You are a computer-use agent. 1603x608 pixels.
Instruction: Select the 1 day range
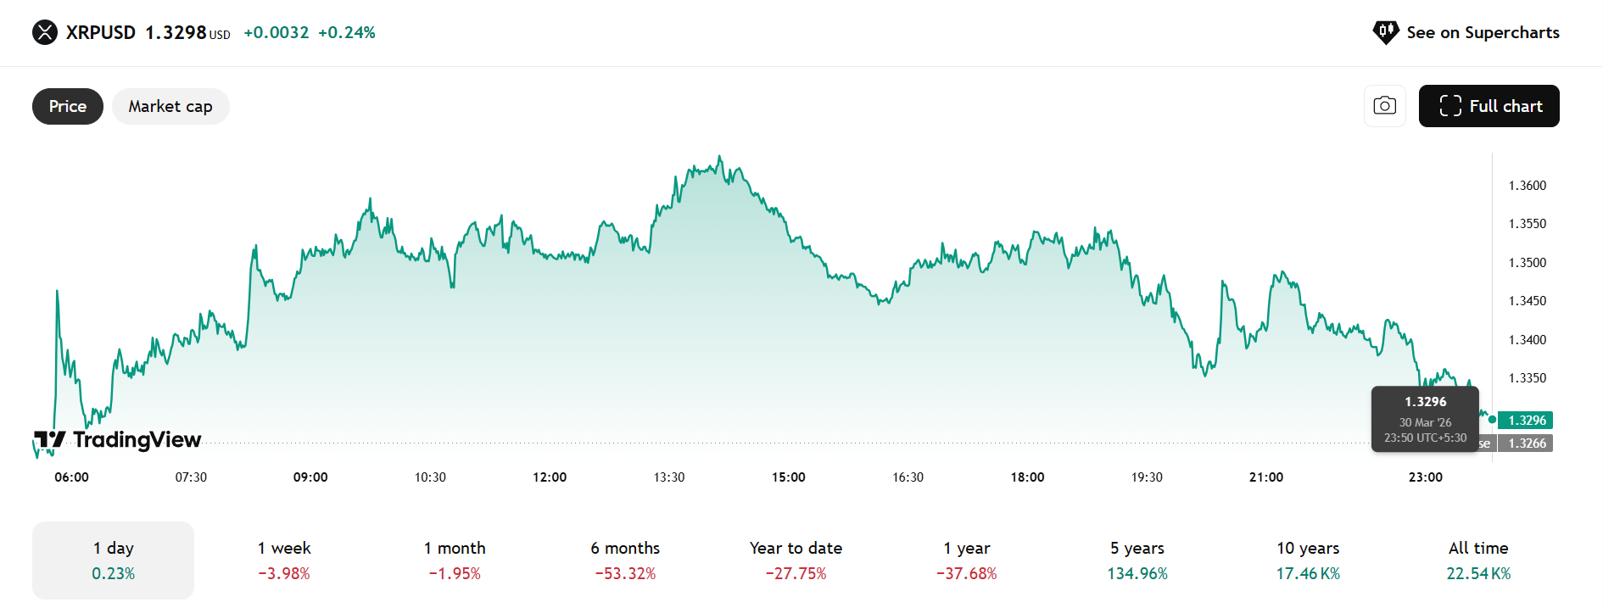click(x=113, y=561)
